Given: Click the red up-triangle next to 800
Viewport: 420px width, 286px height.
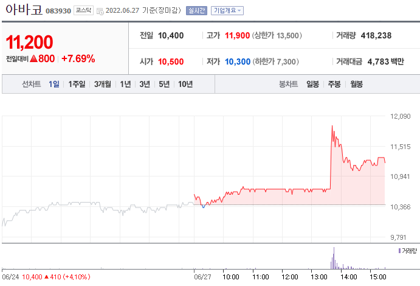Looking at the screenshot, I should tap(34, 58).
